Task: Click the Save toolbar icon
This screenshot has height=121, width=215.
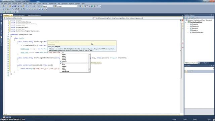Action: [12, 6]
